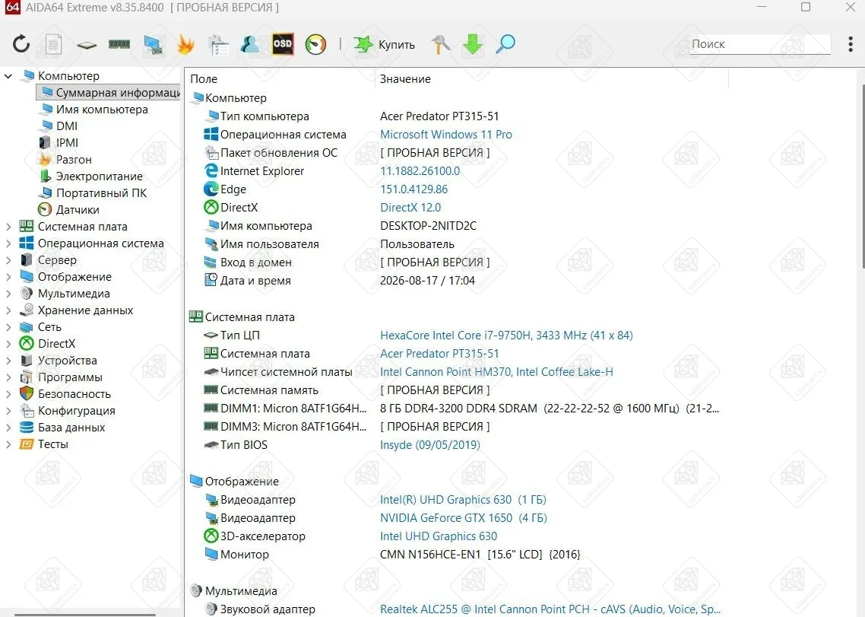Click the user icon in toolbar

point(250,44)
